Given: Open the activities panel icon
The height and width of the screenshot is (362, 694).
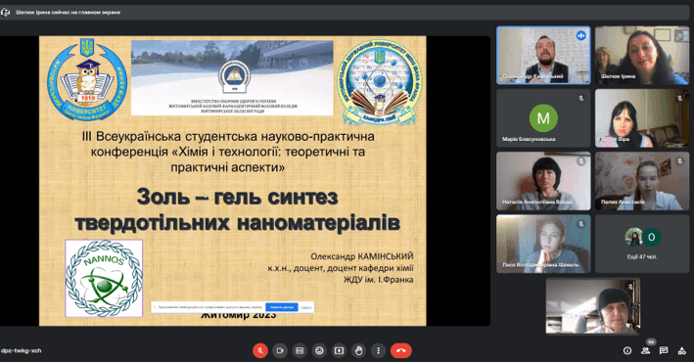Looking at the screenshot, I should pos(681,350).
